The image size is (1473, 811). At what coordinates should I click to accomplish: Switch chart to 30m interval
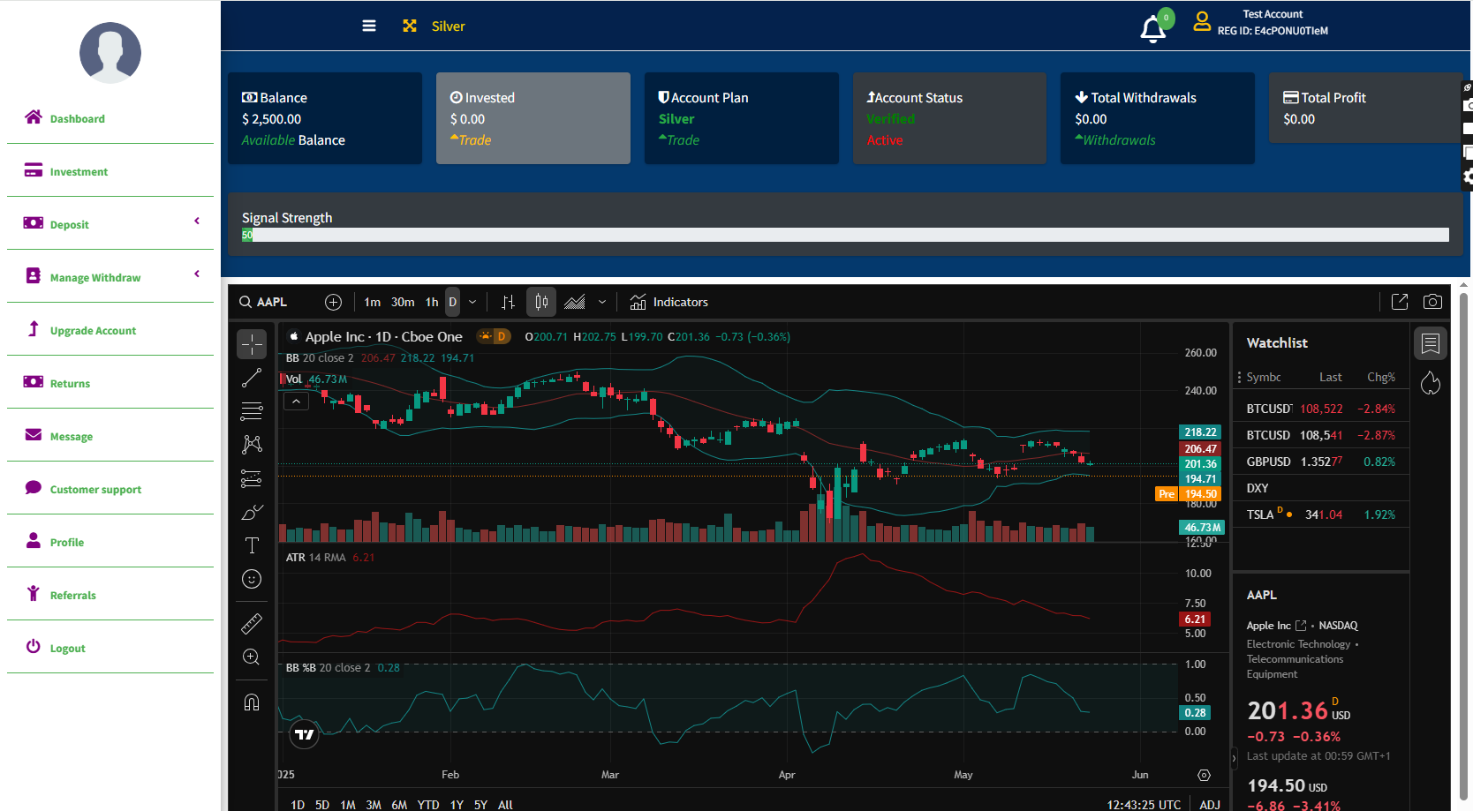pyautogui.click(x=403, y=302)
